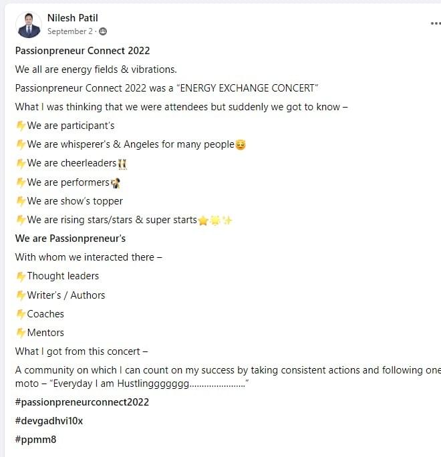
Task: Click the lightning bolt before "We are participant's"
Action: [21, 126]
